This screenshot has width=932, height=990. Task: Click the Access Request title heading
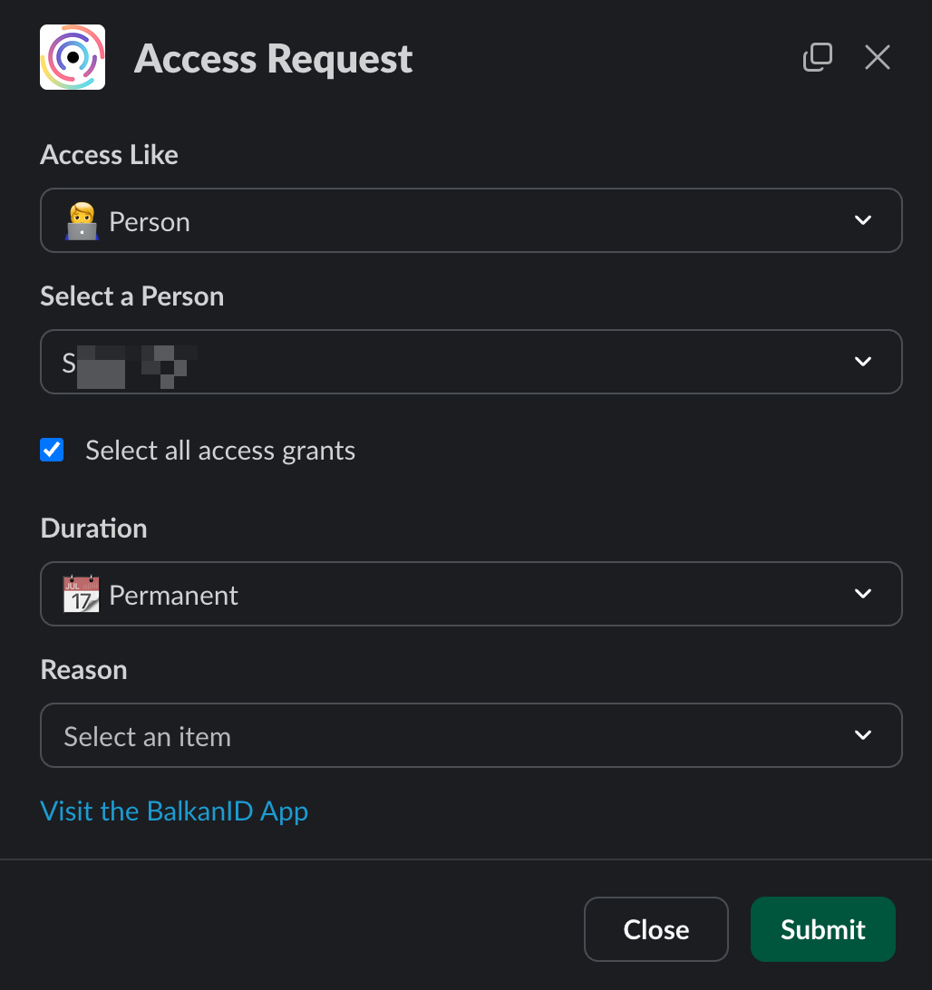273,59
